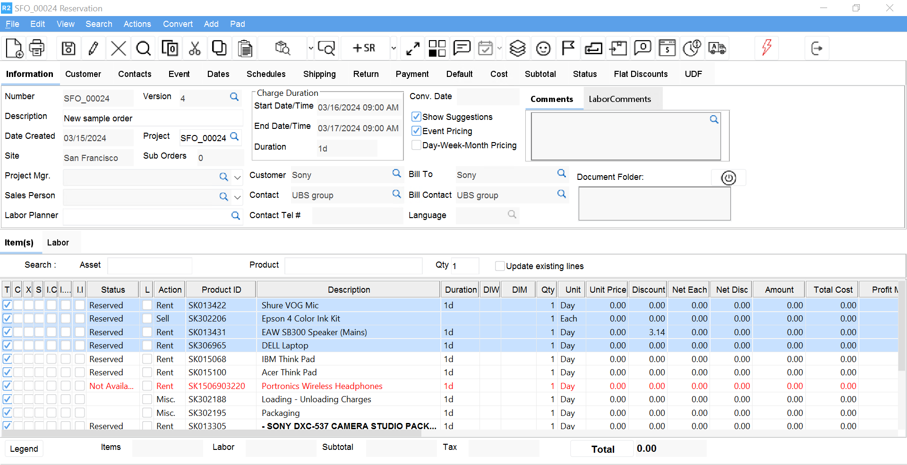Expand the Sales Person dropdown arrow
907x465 pixels.
coord(238,197)
